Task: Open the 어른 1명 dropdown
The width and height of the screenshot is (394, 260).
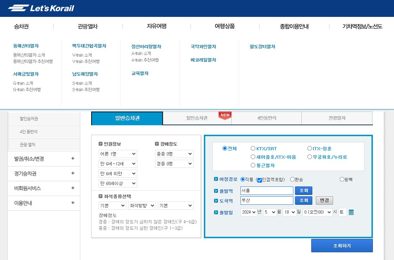Action: [118, 154]
